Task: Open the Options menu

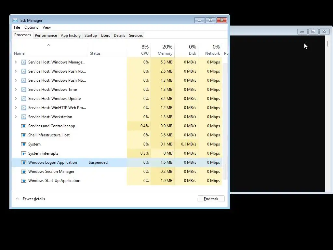Action: click(x=31, y=27)
